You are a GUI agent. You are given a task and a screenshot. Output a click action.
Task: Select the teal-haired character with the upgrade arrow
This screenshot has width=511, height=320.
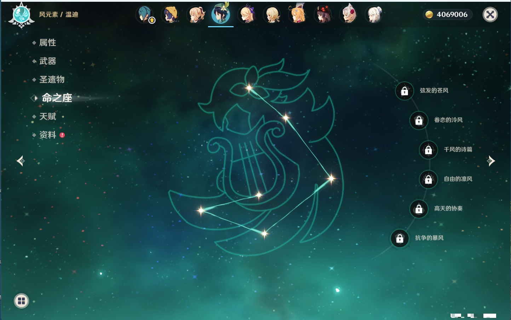[145, 15]
